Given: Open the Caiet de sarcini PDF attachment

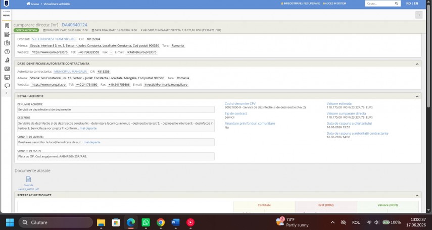Looking at the screenshot, I should tap(28, 184).
